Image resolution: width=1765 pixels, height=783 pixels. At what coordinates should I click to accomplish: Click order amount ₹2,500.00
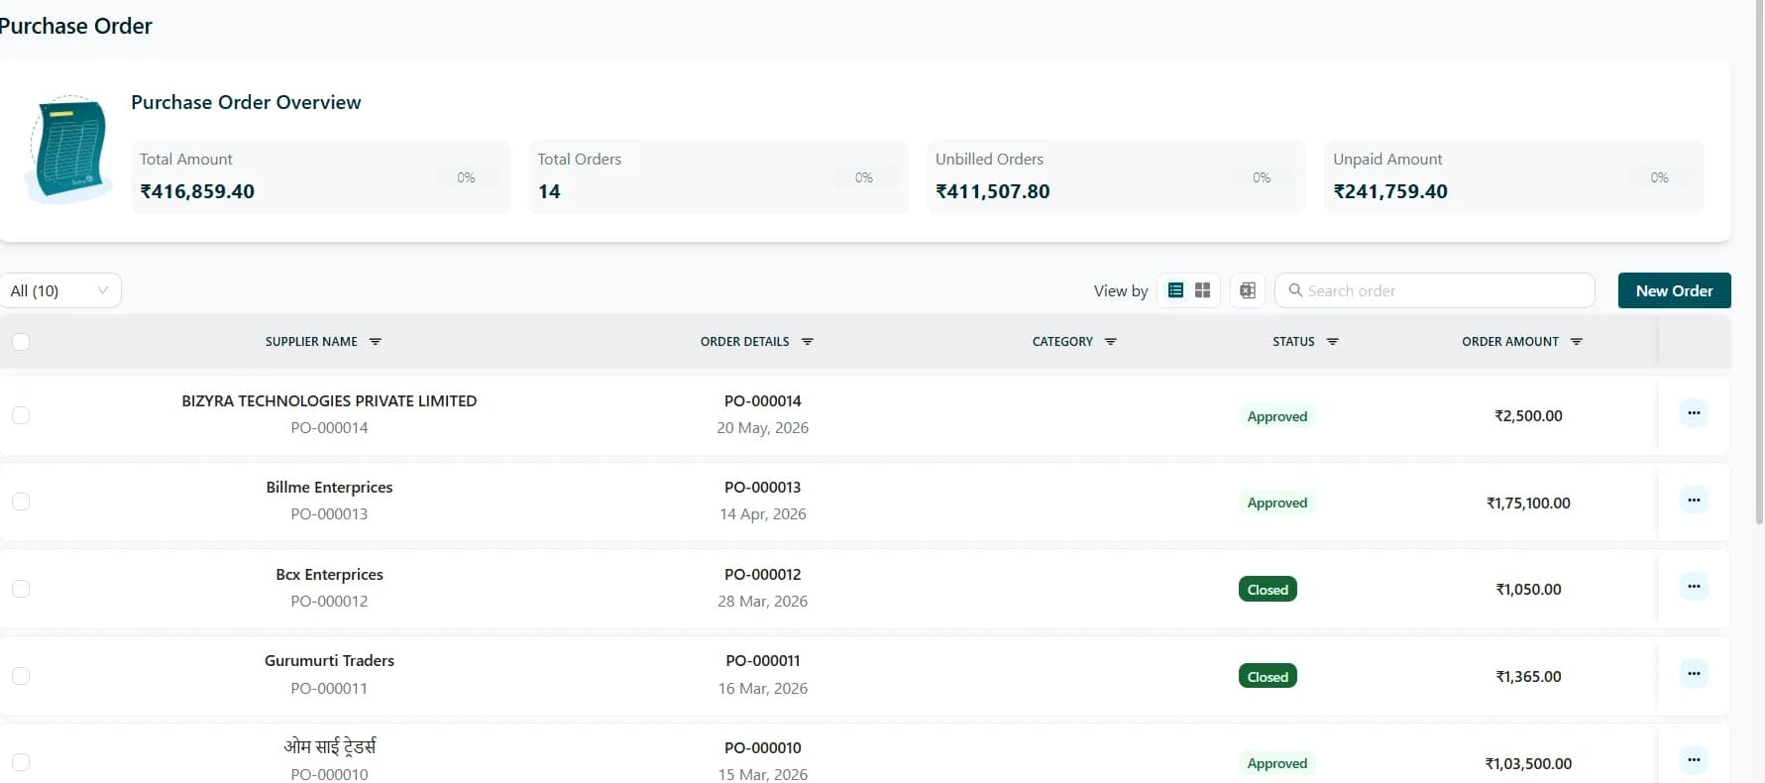pyautogui.click(x=1528, y=416)
